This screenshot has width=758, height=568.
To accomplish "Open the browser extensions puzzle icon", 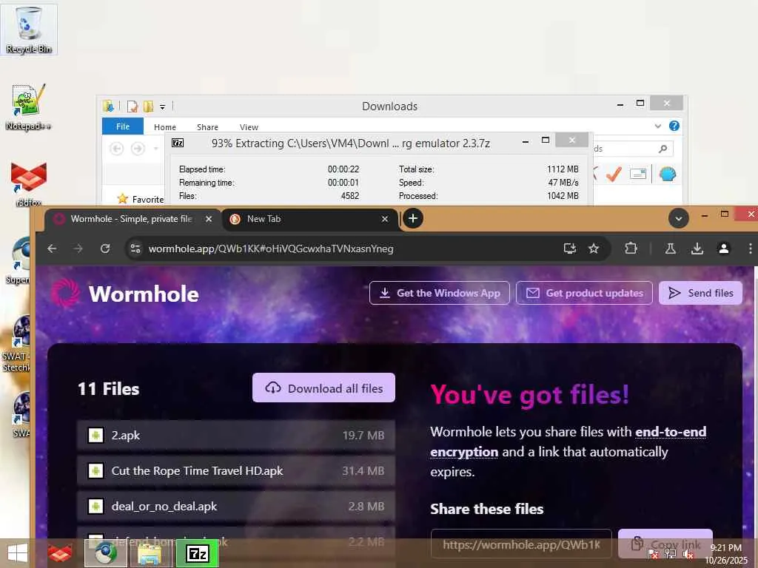I will (631, 248).
